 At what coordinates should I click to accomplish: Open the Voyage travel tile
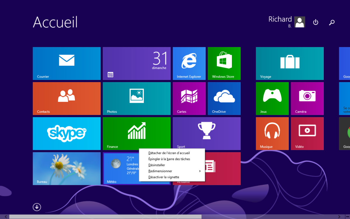pyautogui.click(x=290, y=63)
